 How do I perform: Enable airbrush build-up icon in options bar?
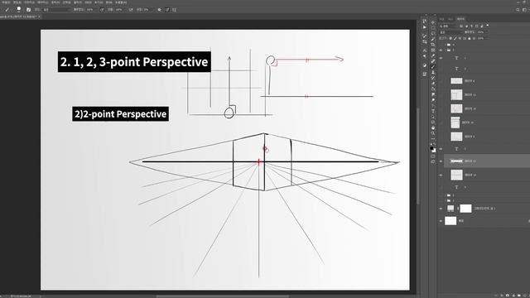pos(131,10)
